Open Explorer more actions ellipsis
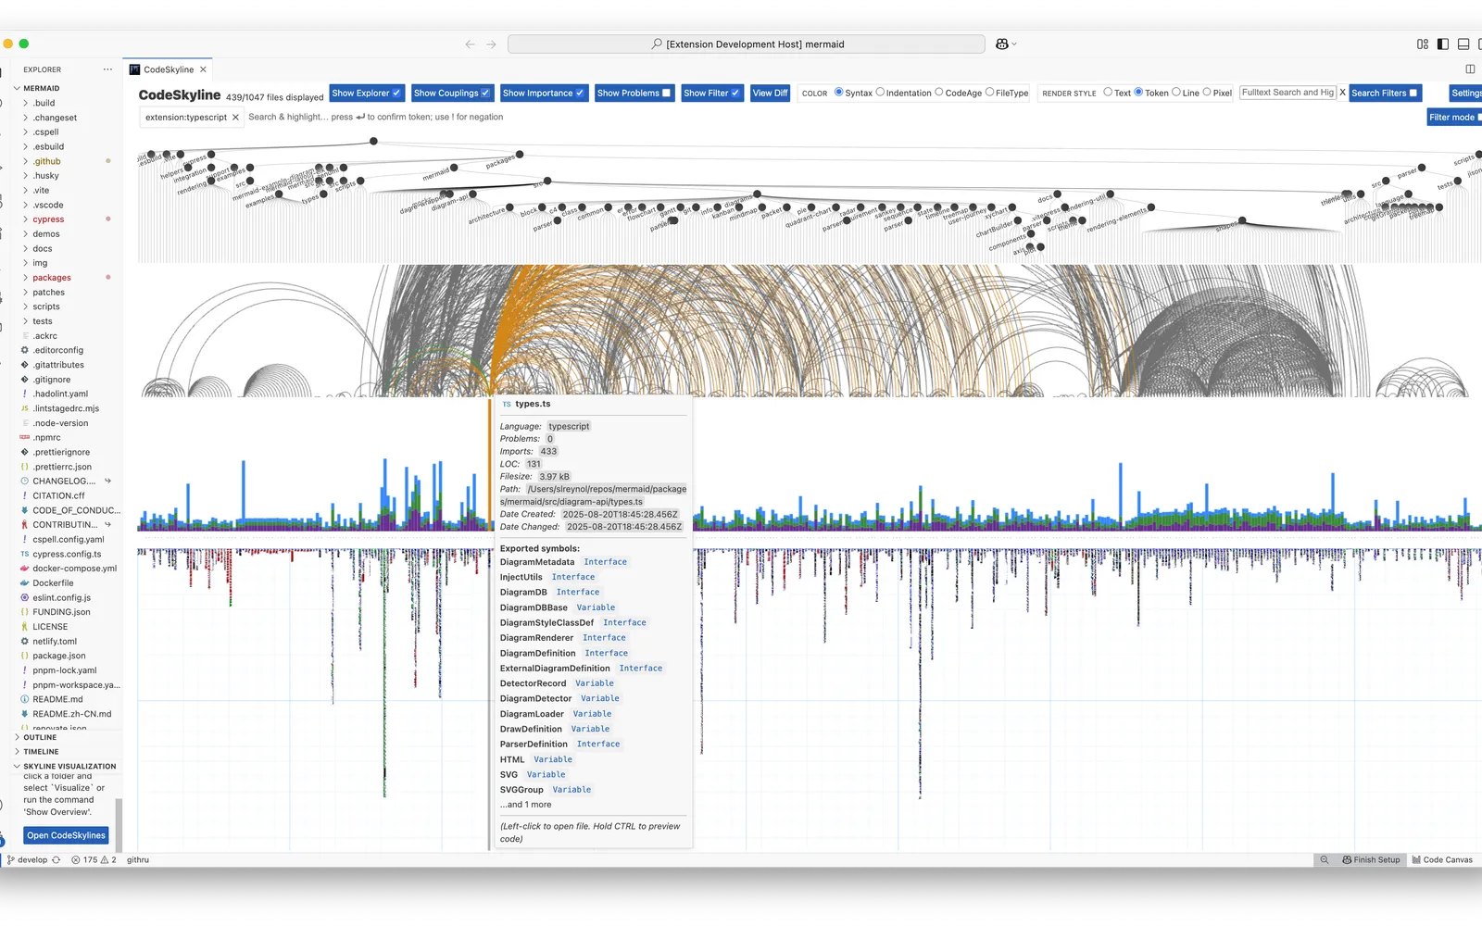The height and width of the screenshot is (926, 1482). point(107,69)
